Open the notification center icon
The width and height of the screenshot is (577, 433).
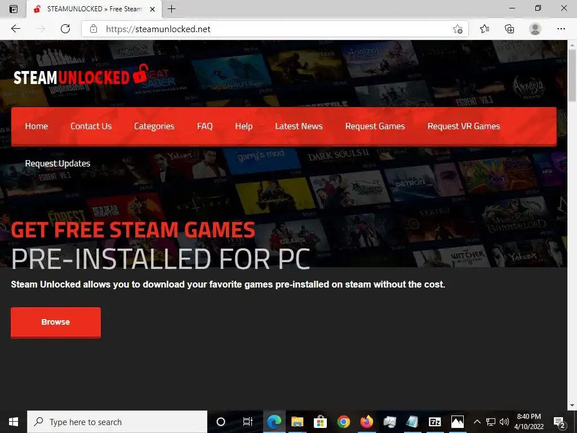point(560,422)
